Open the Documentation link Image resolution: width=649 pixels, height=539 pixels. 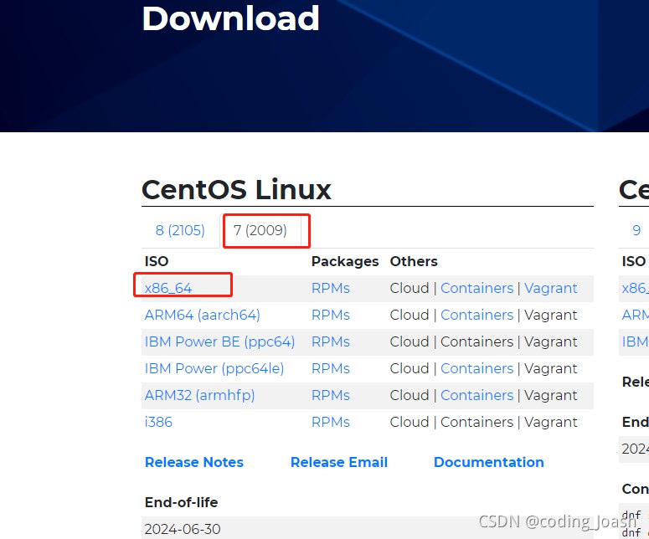click(489, 462)
